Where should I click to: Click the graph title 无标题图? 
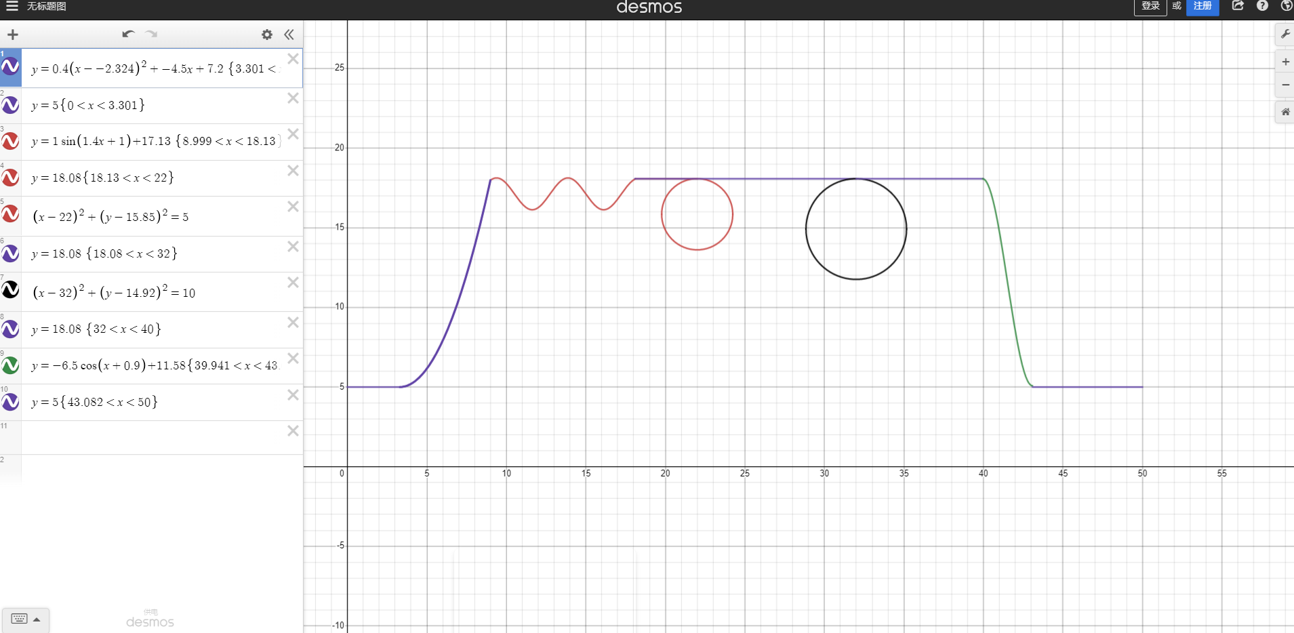pos(47,6)
